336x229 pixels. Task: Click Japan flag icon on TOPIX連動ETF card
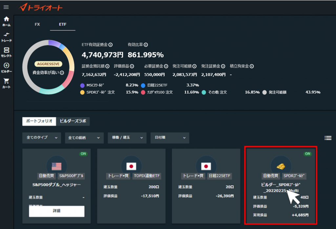131,166
